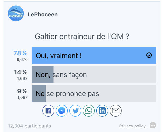Share the poll on Twitter
This screenshot has height=132, width=164.
[x=75, y=111]
